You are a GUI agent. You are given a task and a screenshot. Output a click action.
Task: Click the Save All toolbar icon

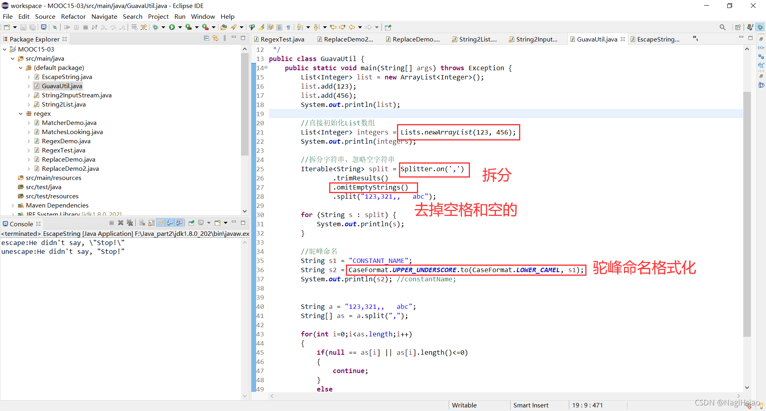tap(32, 27)
